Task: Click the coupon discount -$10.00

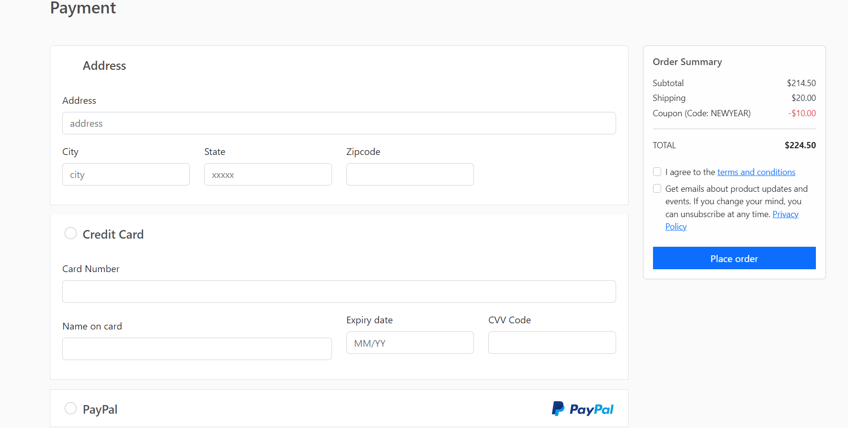Action: [802, 113]
